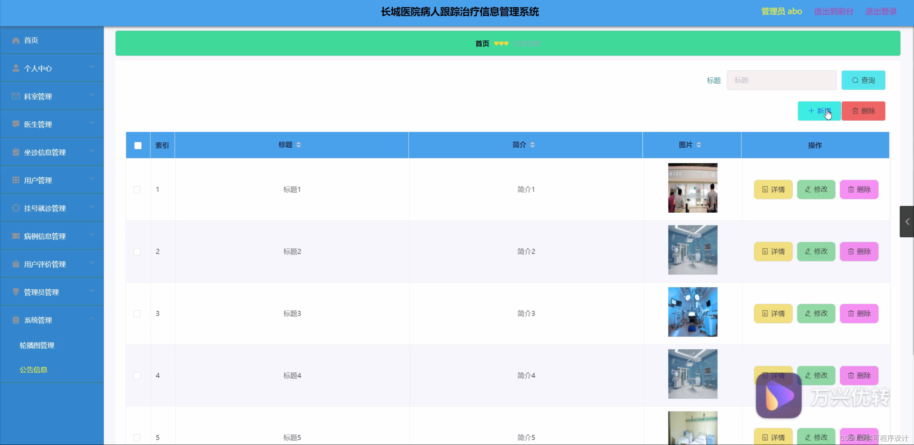The width and height of the screenshot is (914, 445).
Task: Click the 标题 search input field
Action: [781, 80]
